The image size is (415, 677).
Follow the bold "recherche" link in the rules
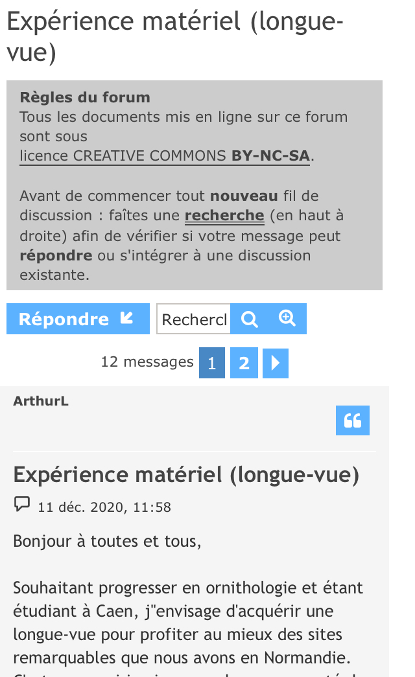(224, 215)
